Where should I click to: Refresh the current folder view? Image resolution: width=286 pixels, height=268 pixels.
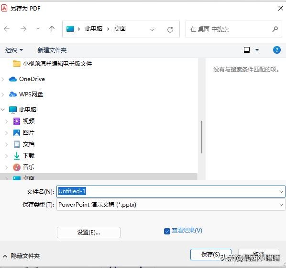(170, 29)
